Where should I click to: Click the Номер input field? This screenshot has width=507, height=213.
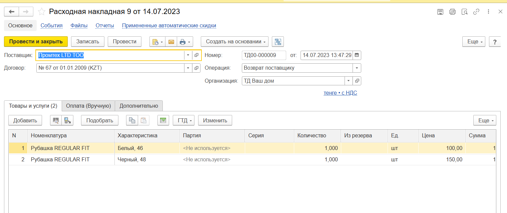[264, 55]
